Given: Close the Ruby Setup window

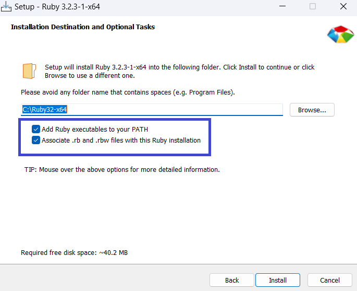Looking at the screenshot, I should coord(343,6).
